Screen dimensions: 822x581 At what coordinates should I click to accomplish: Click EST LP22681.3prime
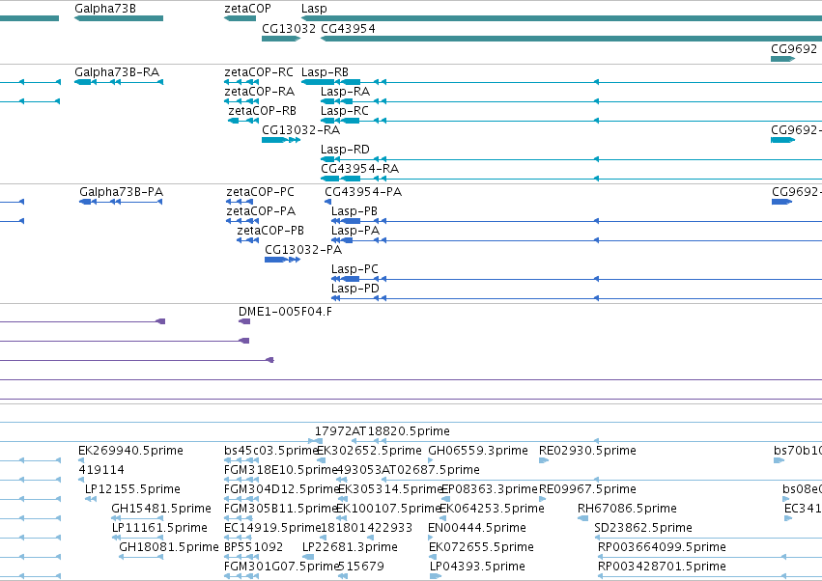coord(350,547)
